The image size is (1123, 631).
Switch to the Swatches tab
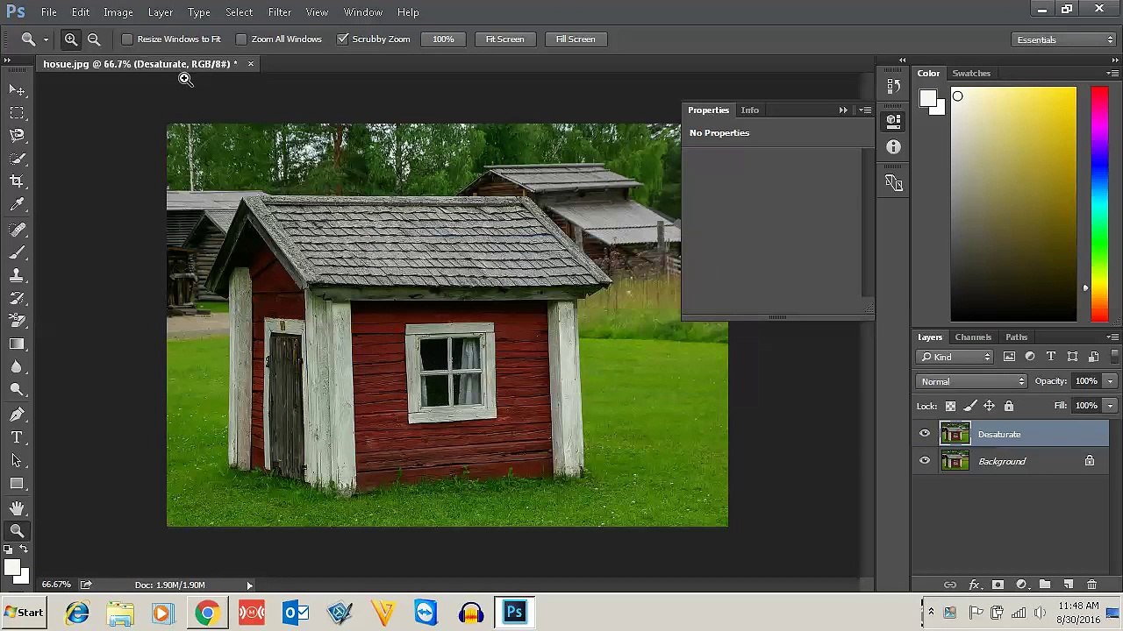coord(971,74)
